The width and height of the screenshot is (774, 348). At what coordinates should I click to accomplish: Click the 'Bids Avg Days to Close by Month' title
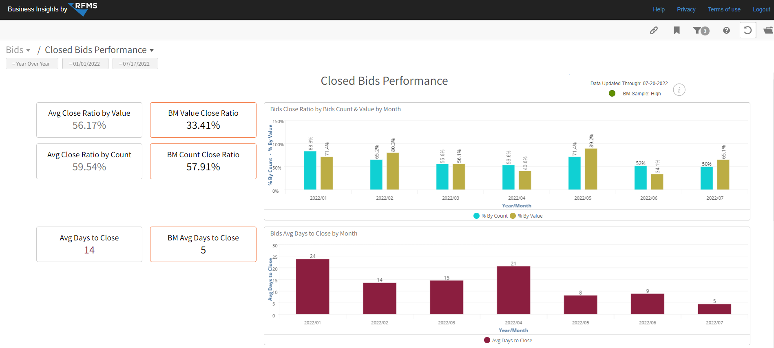pos(314,233)
